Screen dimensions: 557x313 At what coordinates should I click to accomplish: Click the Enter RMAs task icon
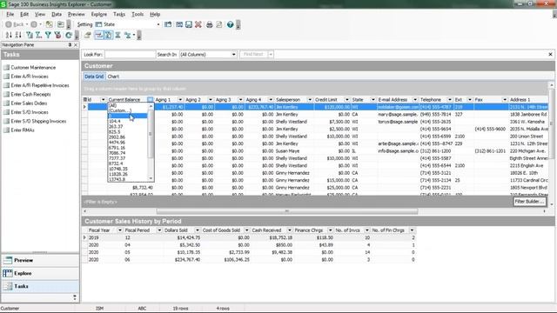click(6, 130)
